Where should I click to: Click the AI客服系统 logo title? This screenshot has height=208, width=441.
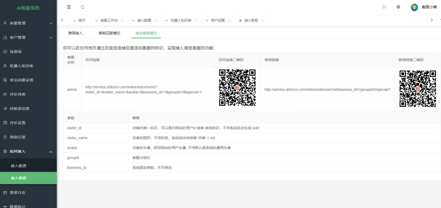pyautogui.click(x=28, y=8)
